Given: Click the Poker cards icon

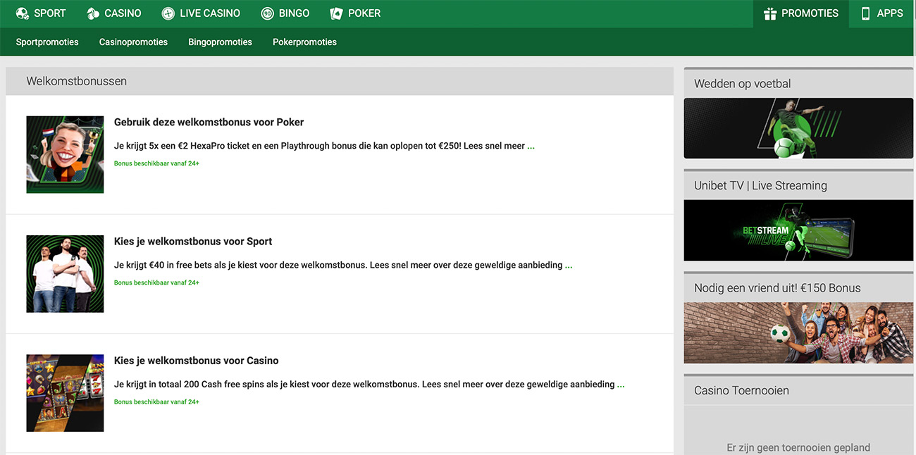Looking at the screenshot, I should (x=336, y=13).
